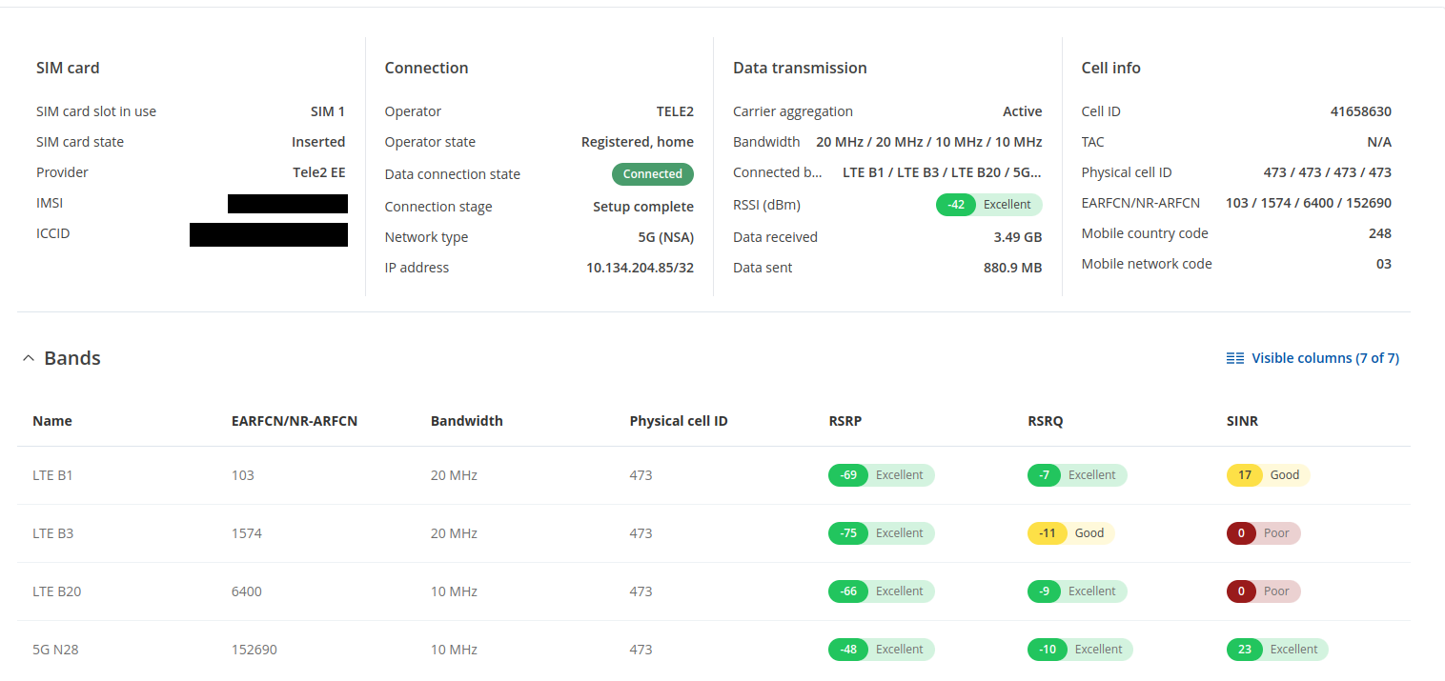
Task: Click the LTE B1 SINR 17 Good badge
Action: click(1269, 475)
